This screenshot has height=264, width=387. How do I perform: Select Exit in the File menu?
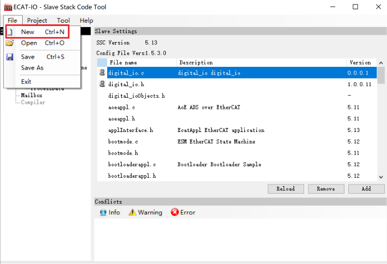(26, 82)
